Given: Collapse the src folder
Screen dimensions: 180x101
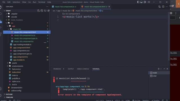Looking at the screenshot, I should (6, 23).
